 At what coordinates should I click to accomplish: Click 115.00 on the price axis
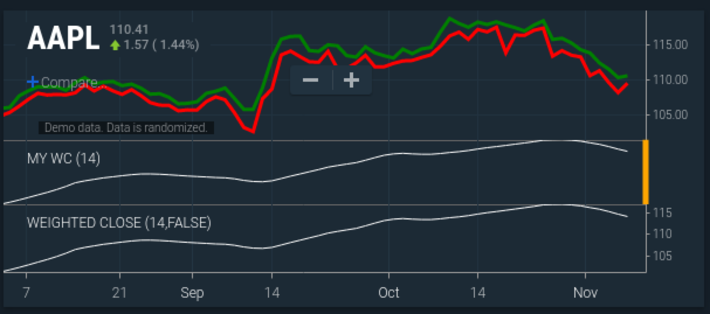(x=671, y=44)
